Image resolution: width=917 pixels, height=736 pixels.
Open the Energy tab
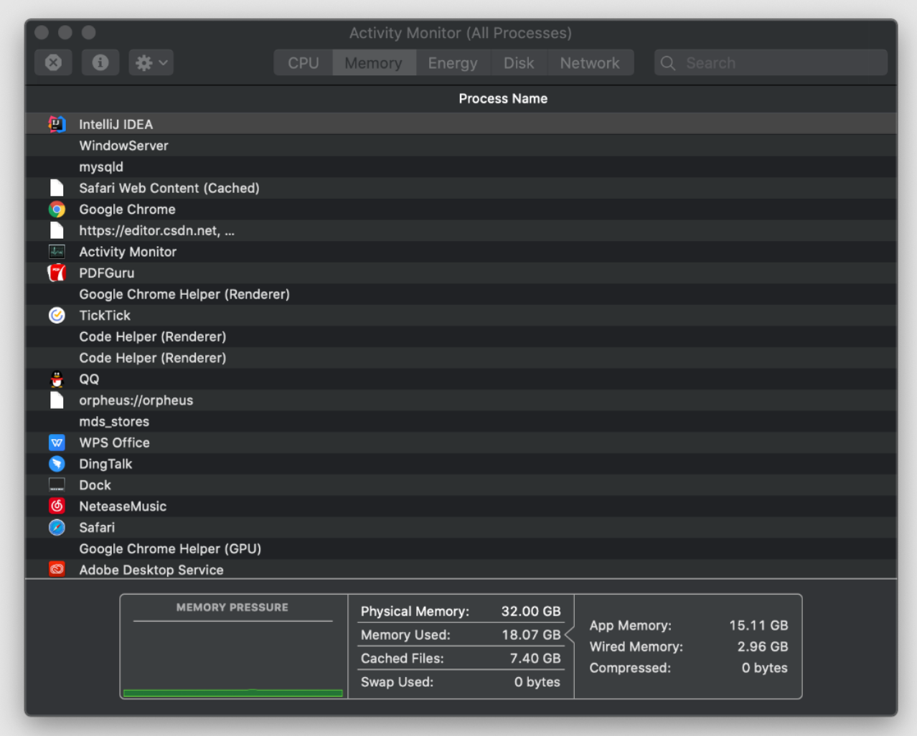pos(453,62)
